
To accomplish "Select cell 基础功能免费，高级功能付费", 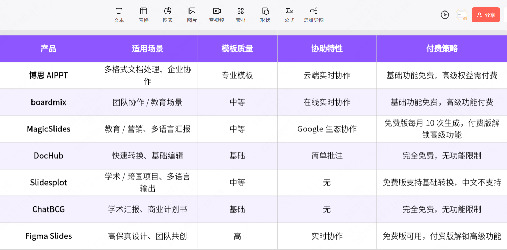I will [x=442, y=102].
